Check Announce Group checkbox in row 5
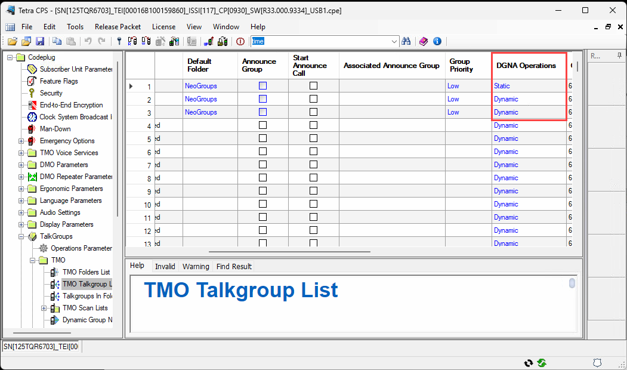The height and width of the screenshot is (370, 627). 262,138
